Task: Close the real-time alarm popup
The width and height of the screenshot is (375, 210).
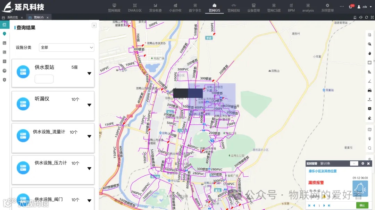Action: coord(368,163)
